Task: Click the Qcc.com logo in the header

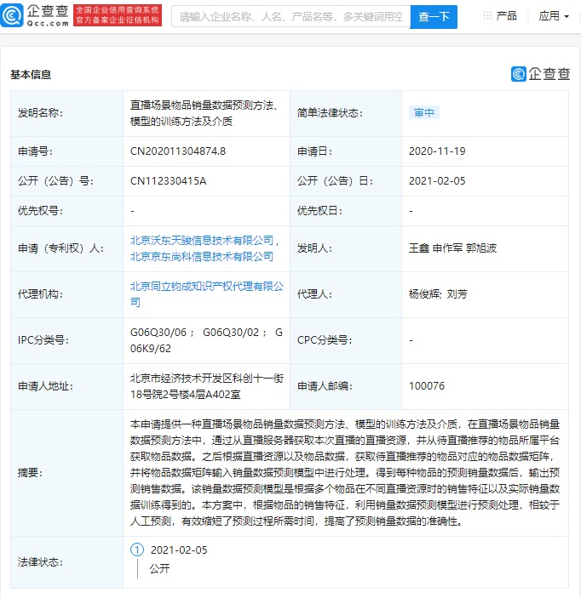Action: coord(36,15)
